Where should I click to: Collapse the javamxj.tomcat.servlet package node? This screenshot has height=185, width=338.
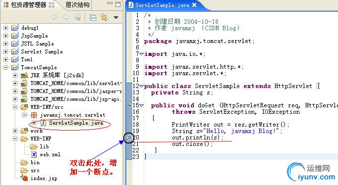tap(25, 115)
